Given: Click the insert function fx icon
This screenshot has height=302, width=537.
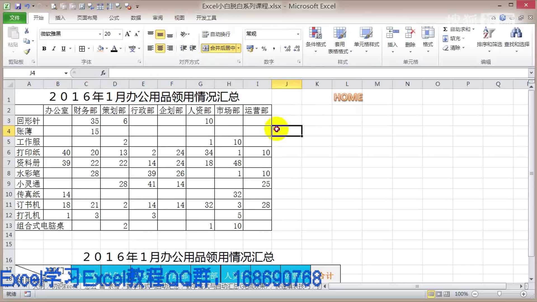Looking at the screenshot, I should (103, 73).
